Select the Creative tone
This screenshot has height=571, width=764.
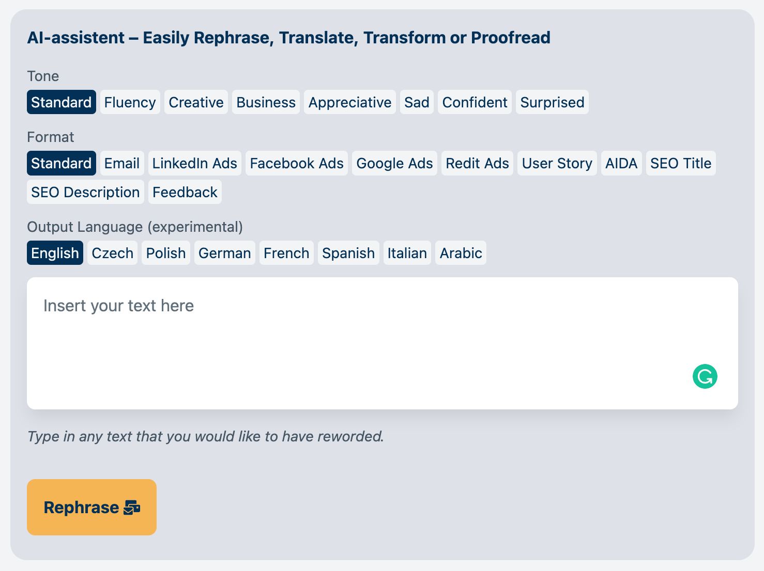(195, 102)
